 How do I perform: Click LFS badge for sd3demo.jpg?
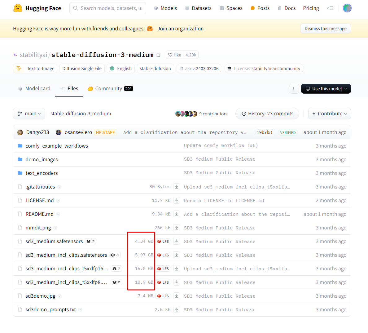click(163, 296)
